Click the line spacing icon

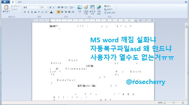point(71,7)
